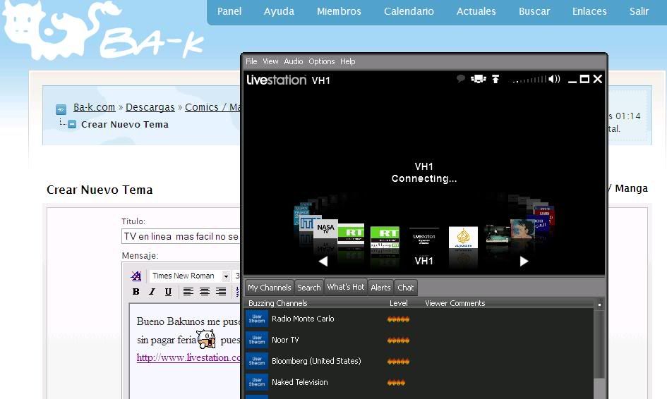Click the livestation URL in the message

tap(188, 358)
